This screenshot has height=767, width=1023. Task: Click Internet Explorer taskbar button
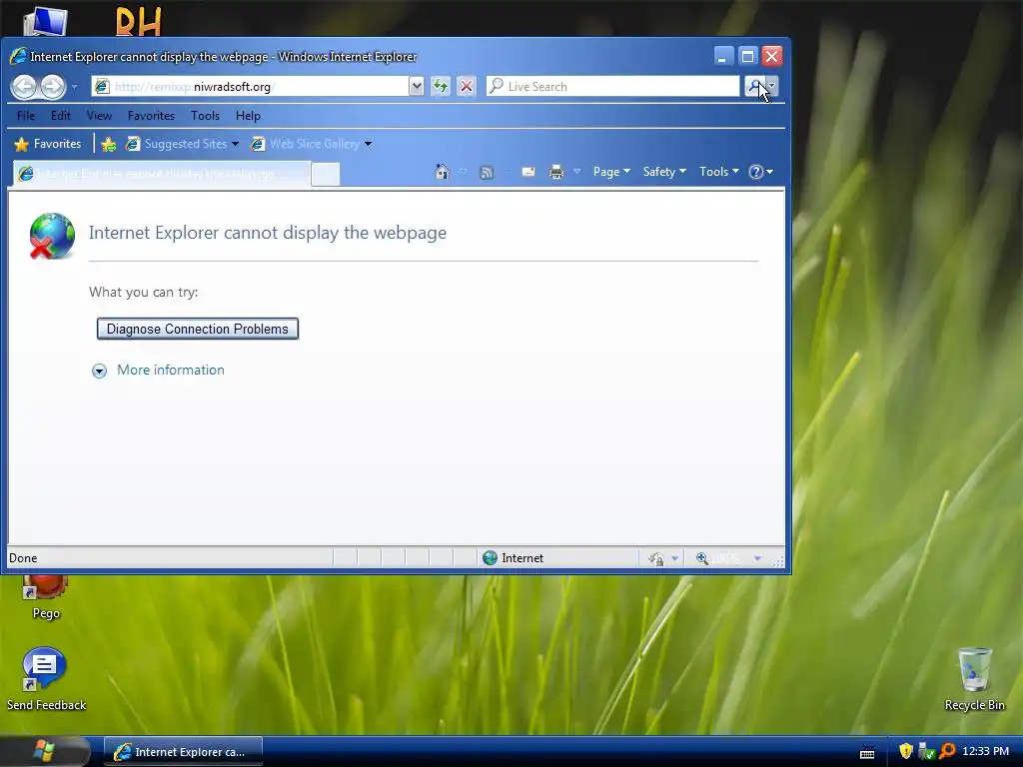point(184,752)
